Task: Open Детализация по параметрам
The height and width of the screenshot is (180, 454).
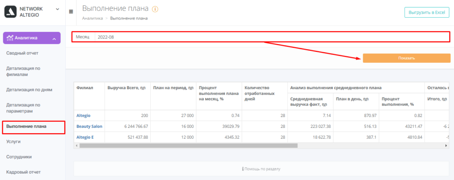Action: (23, 108)
